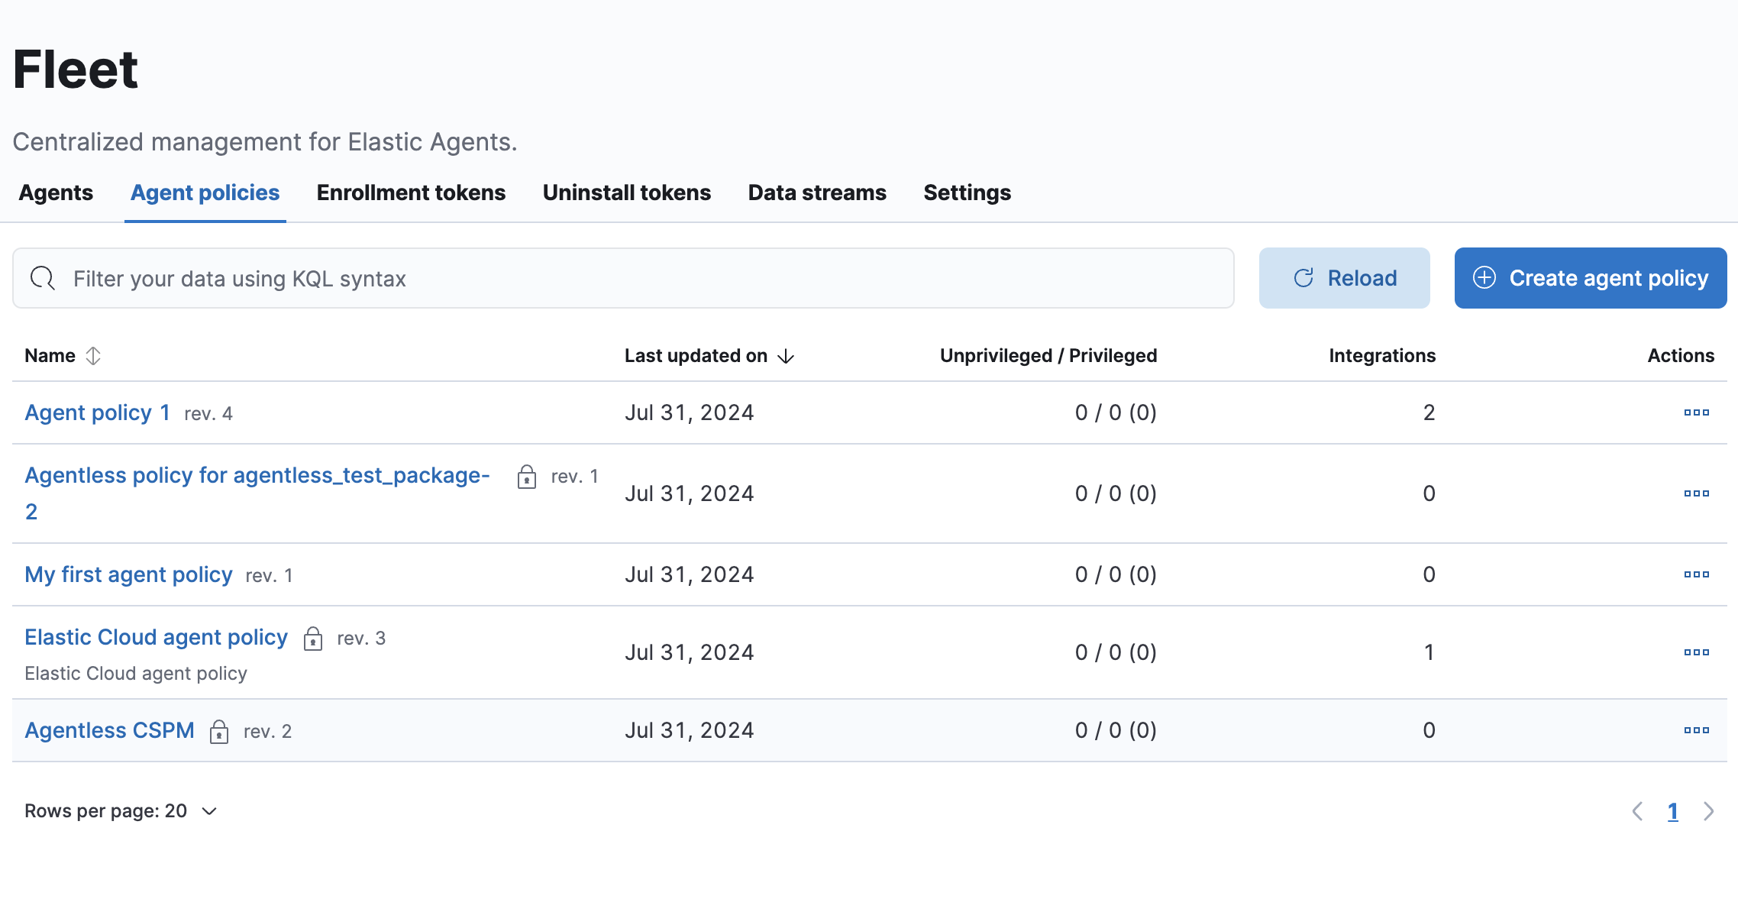Click Jul 31, 2024 date in Agentless CSPM row
1738x912 pixels.
[689, 730]
